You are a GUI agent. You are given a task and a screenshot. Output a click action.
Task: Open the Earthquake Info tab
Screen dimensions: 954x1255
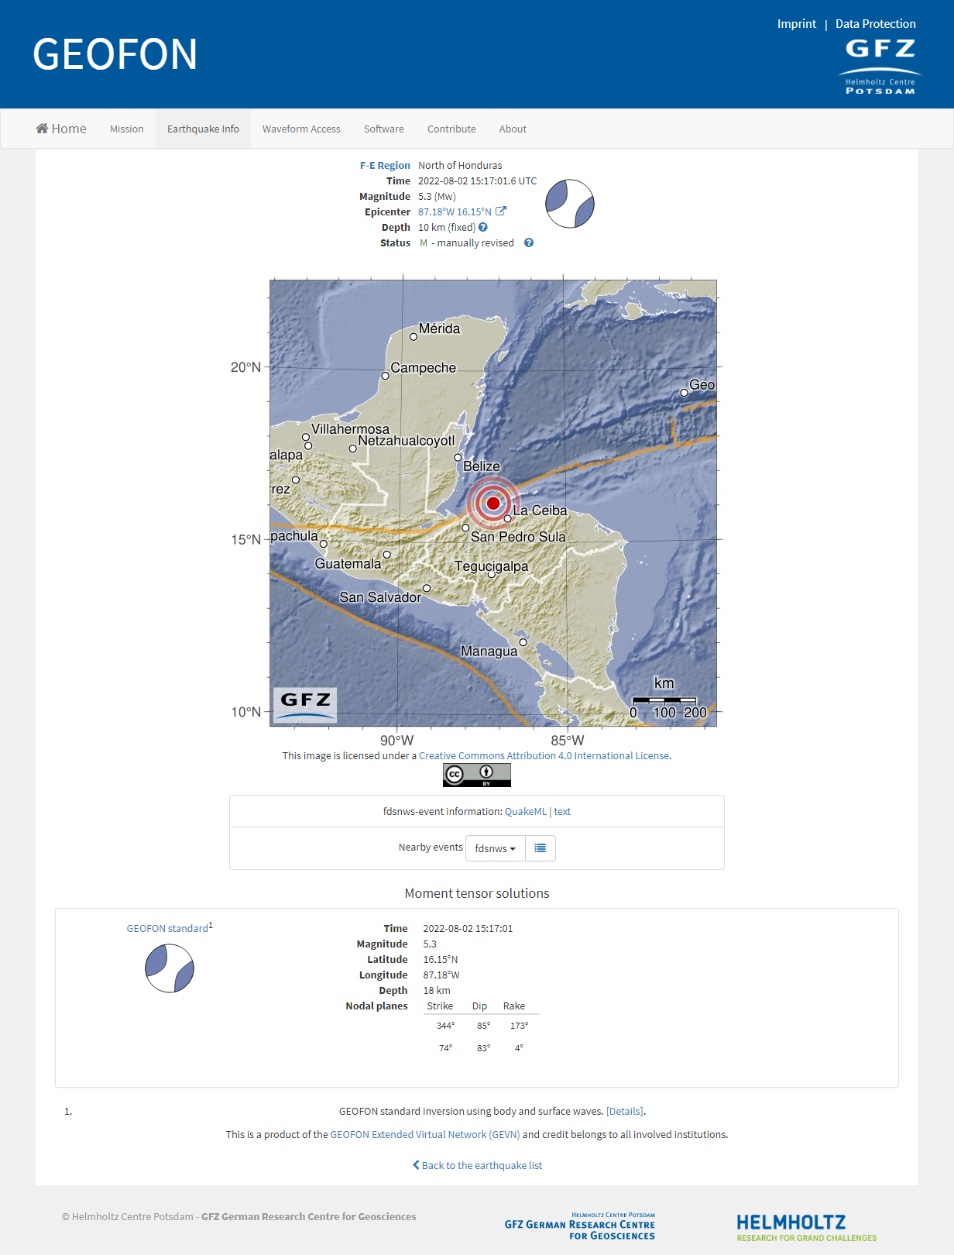point(203,129)
